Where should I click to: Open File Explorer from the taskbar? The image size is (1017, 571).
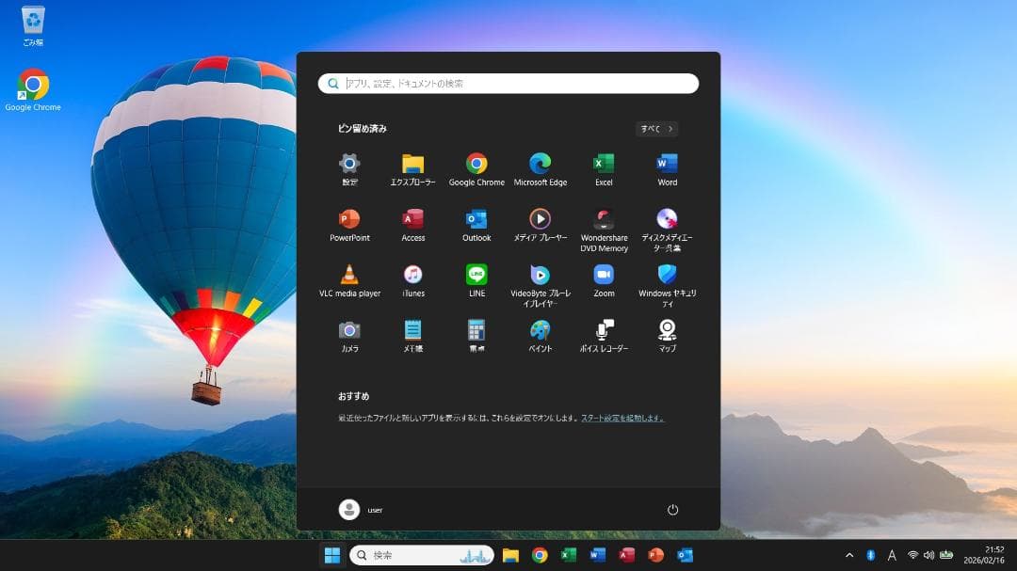pos(510,555)
